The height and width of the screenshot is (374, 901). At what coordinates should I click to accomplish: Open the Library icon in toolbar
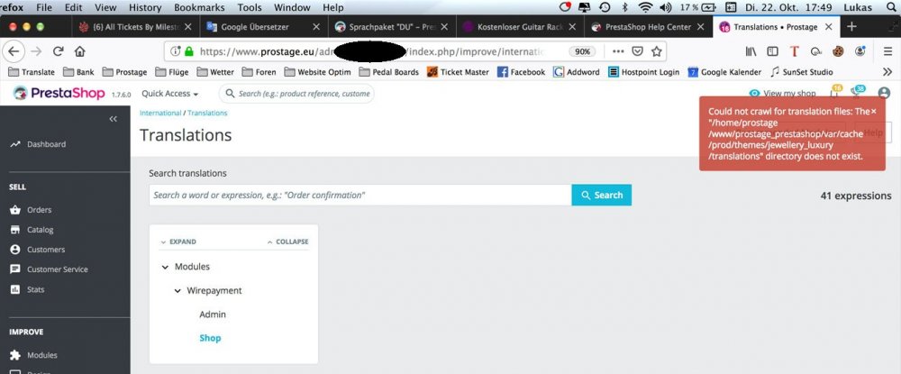point(751,51)
